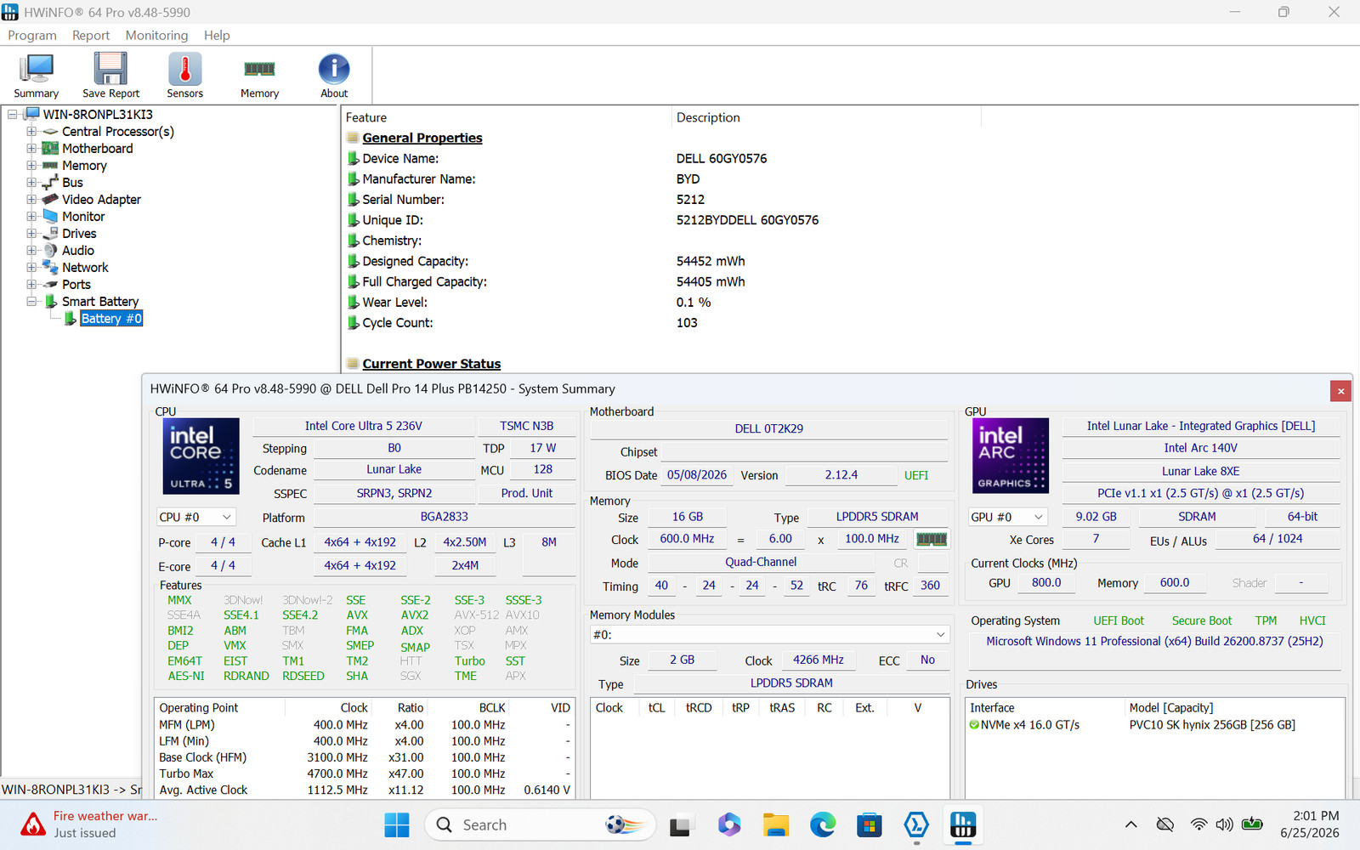Open Windows Start menu
The width and height of the screenshot is (1360, 850).
tap(397, 824)
